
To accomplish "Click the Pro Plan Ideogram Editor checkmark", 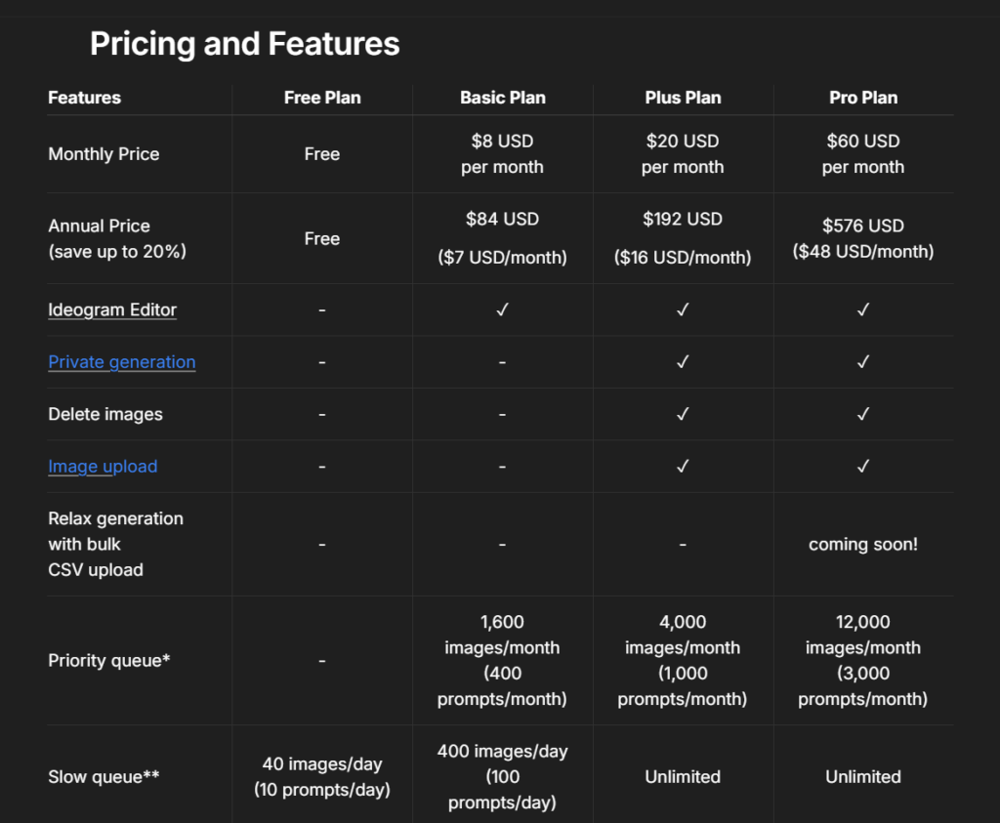I will point(863,309).
